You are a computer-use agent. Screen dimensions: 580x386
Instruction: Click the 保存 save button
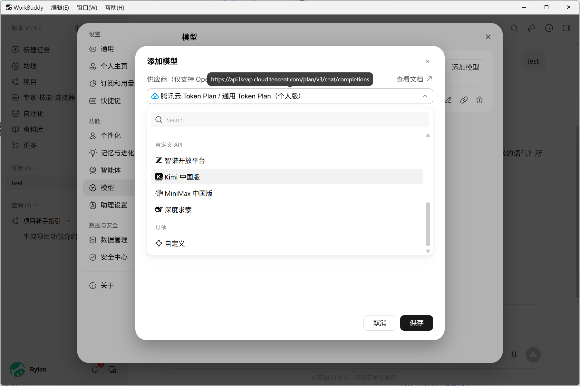pyautogui.click(x=417, y=323)
